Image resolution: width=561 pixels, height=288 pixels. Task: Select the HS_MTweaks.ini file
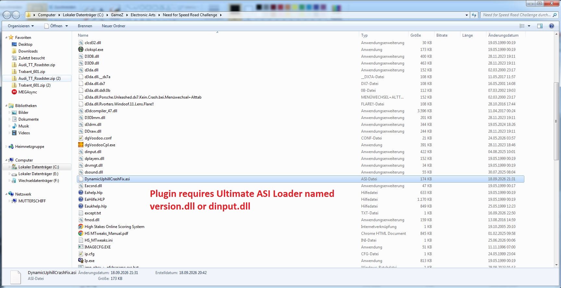99,240
